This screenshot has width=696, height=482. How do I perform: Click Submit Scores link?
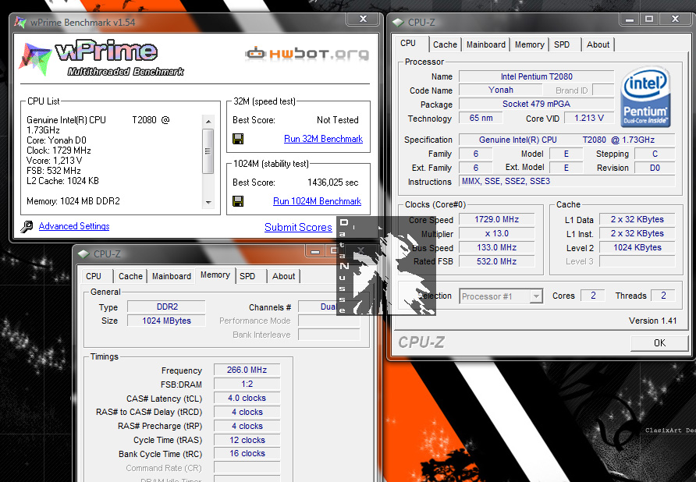[298, 227]
